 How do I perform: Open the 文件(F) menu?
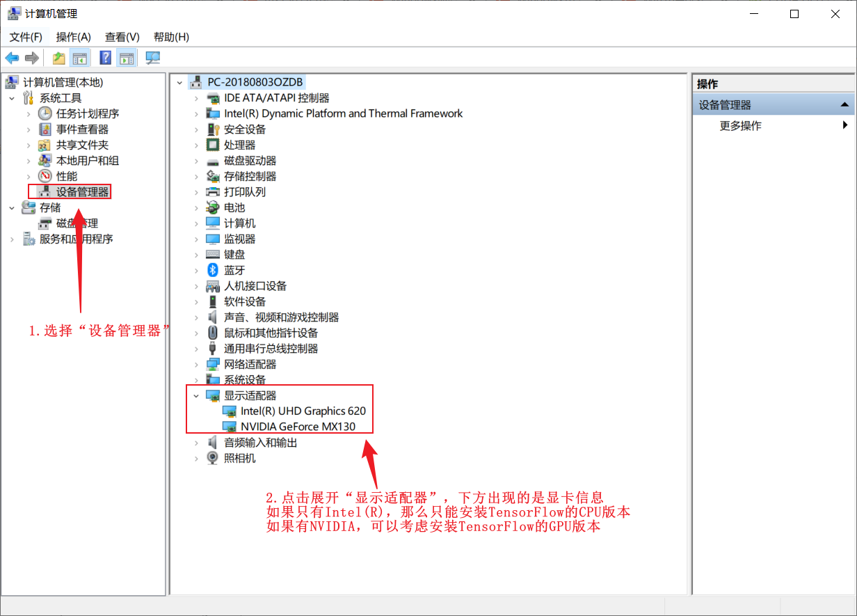pyautogui.click(x=26, y=37)
